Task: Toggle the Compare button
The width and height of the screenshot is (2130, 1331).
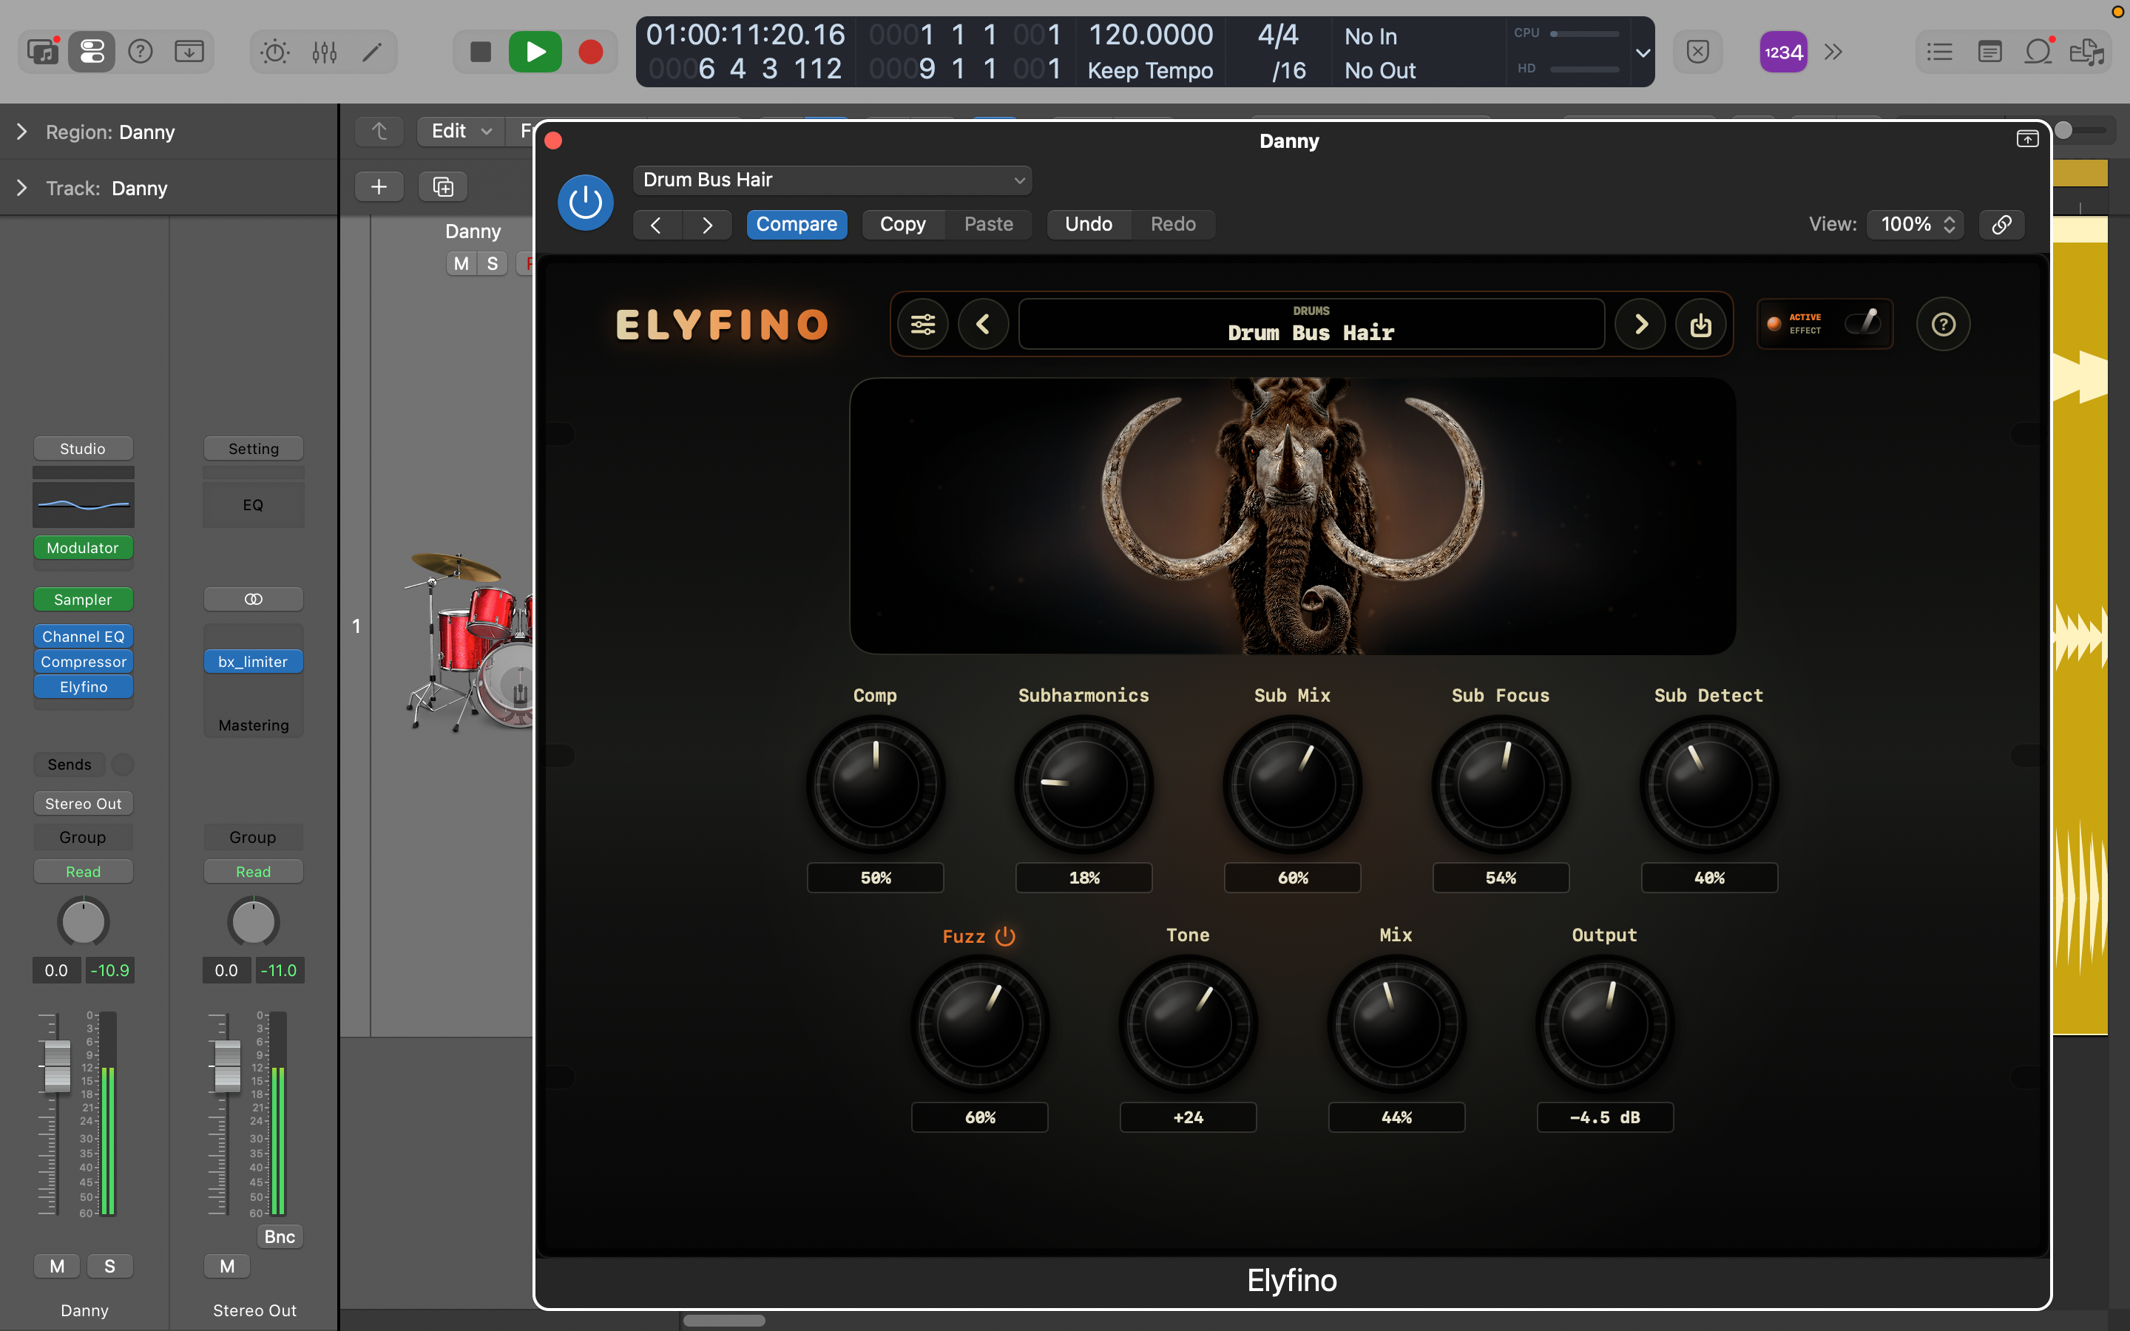Action: point(797,225)
